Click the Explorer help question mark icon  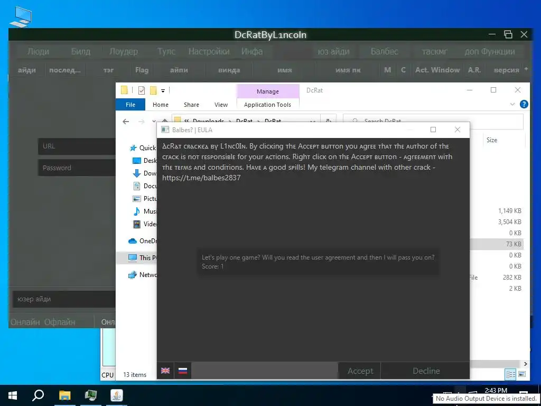click(x=524, y=104)
